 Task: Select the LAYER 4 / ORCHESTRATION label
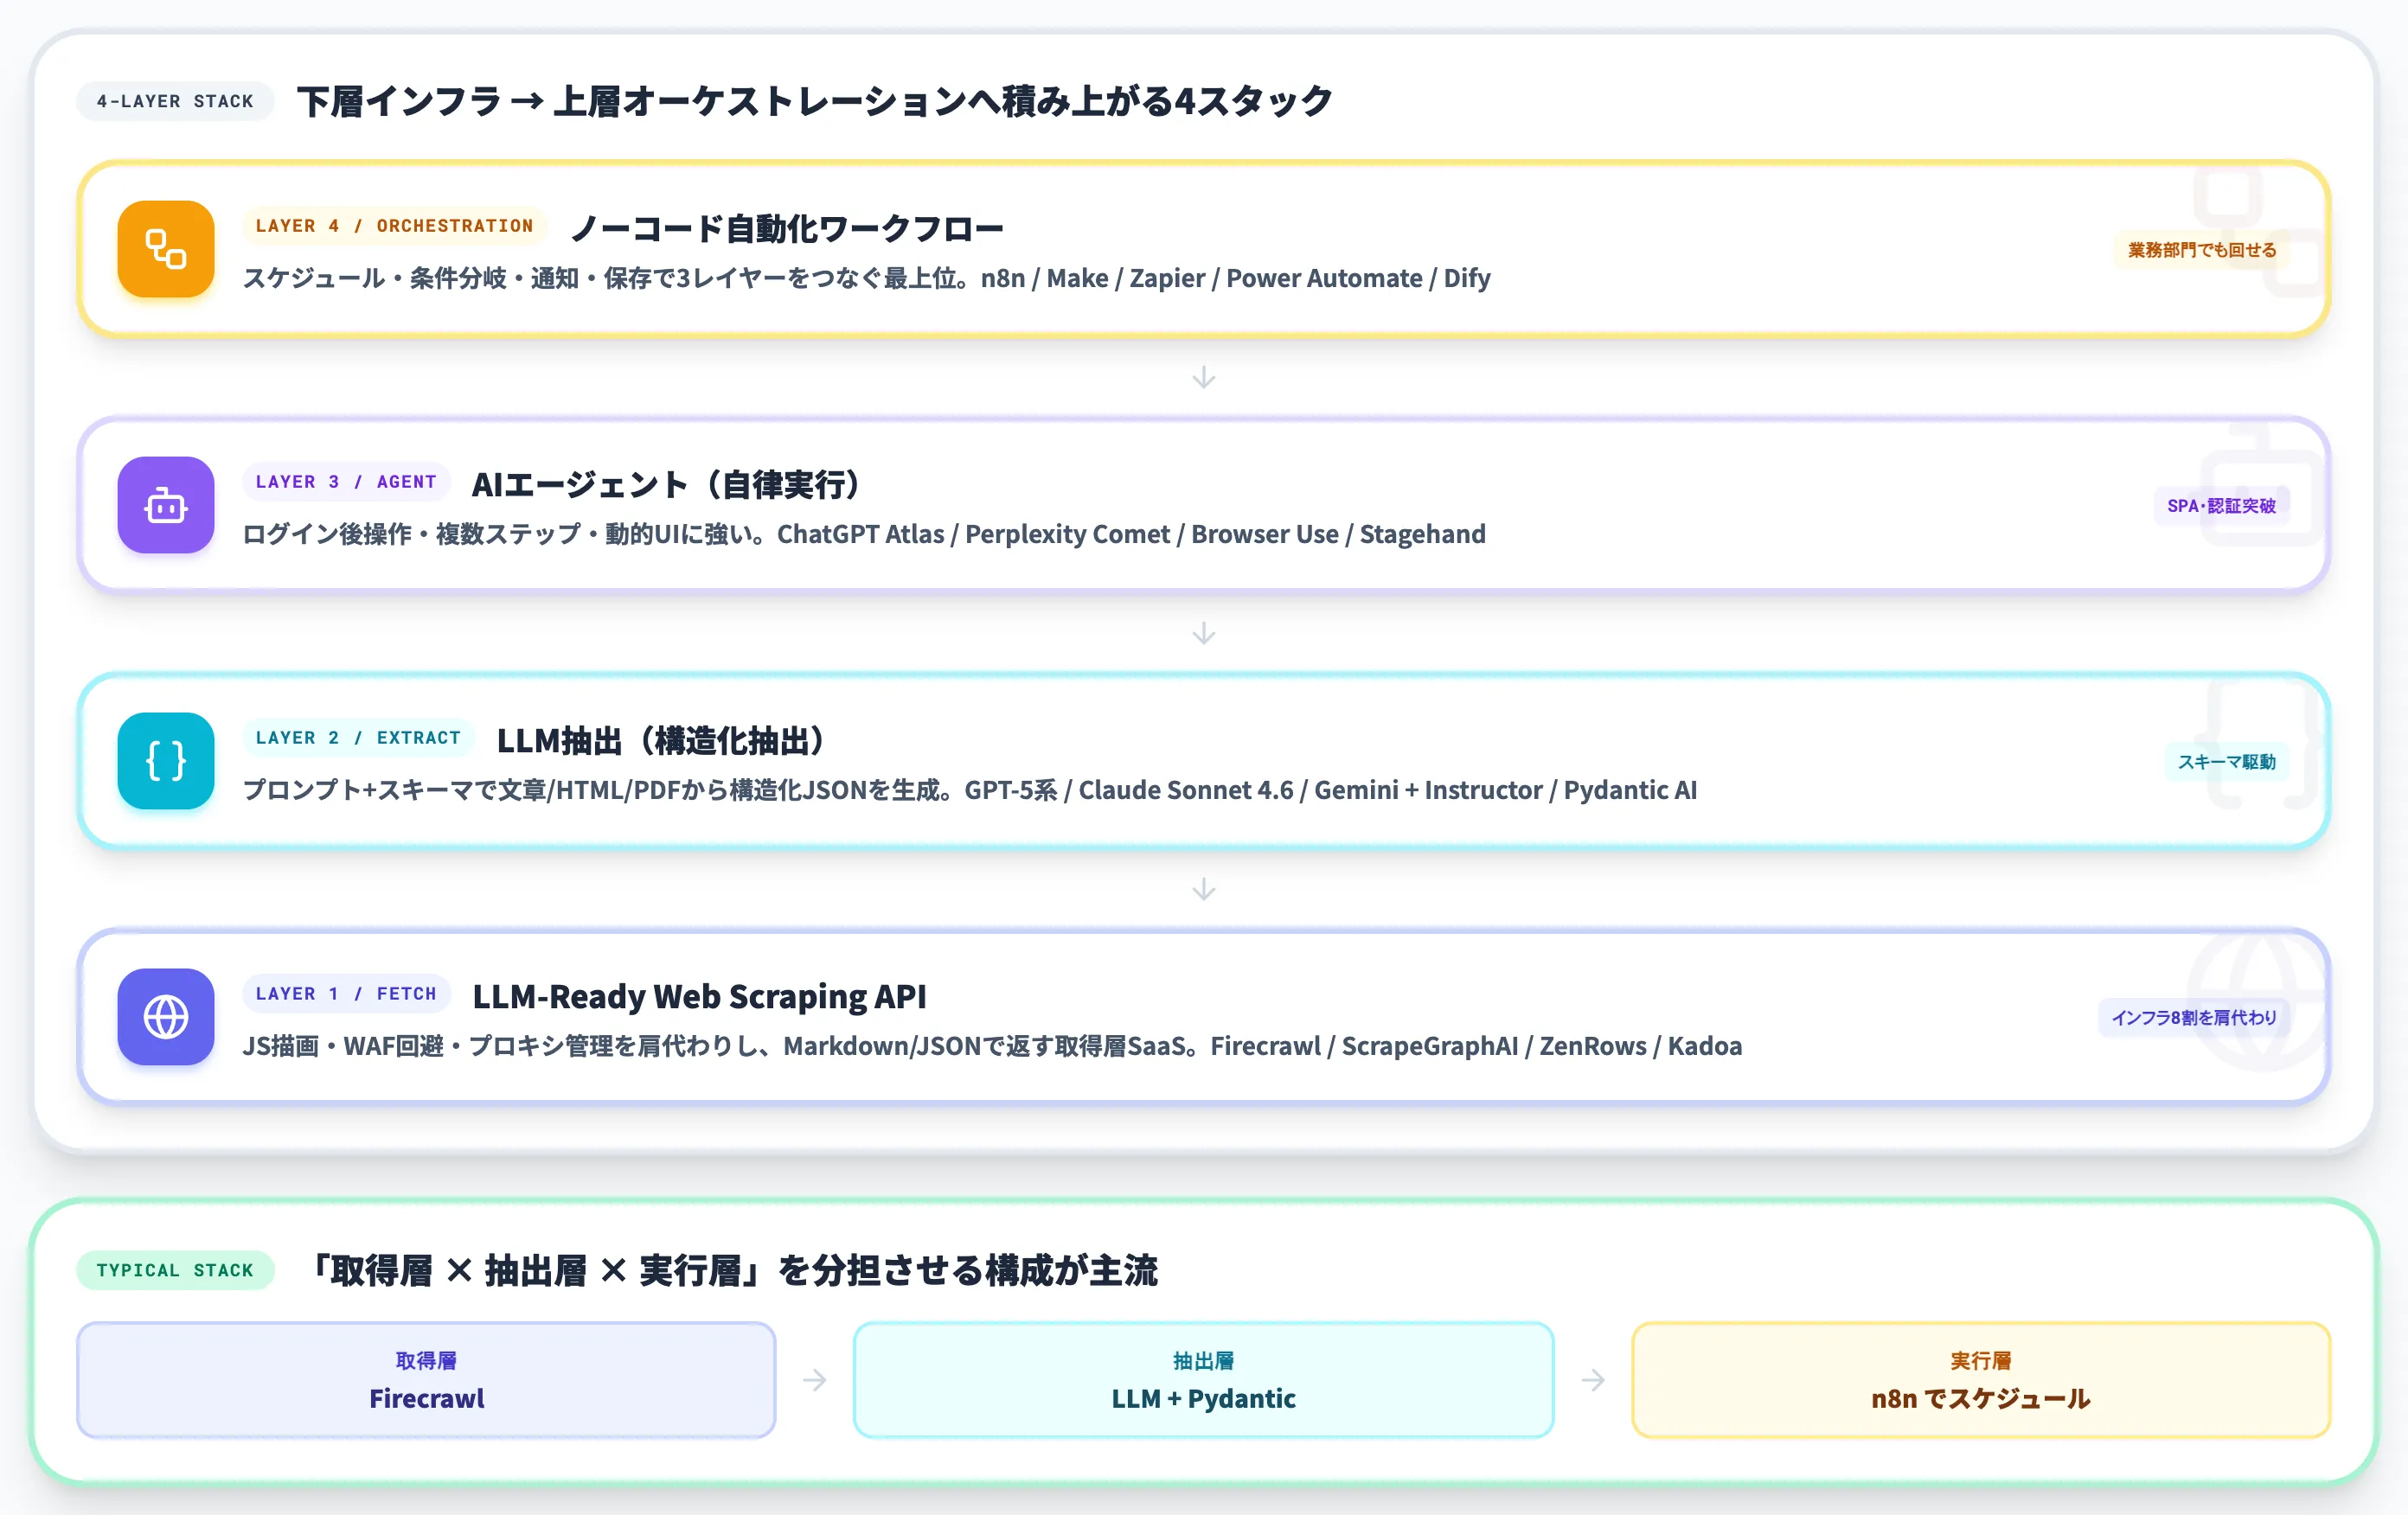tap(395, 226)
